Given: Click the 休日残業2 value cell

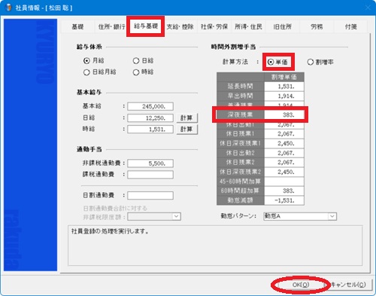Looking at the screenshot, I should point(284,163).
